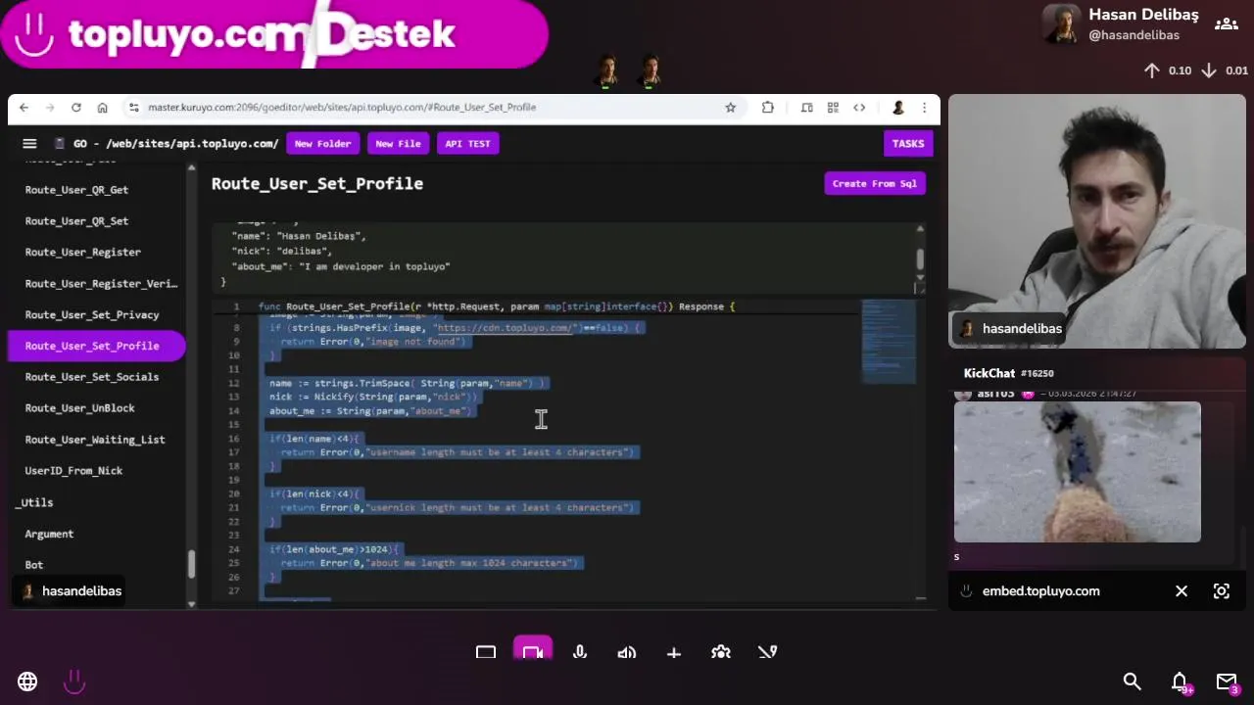Click the KickChat #16250 header

[x=1008, y=373]
